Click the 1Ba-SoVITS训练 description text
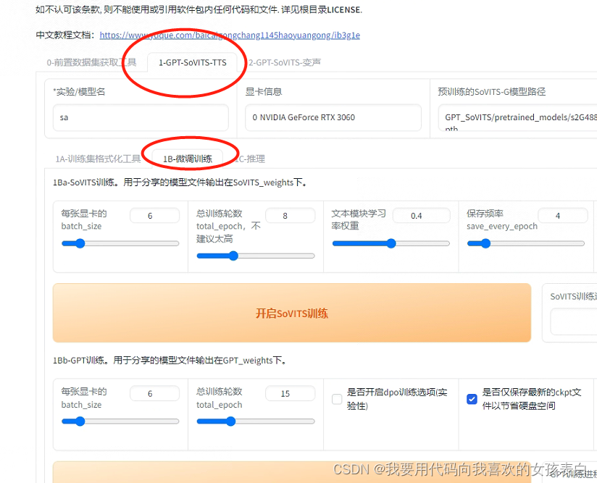Screen dimensions: 597x483 [x=180, y=182]
